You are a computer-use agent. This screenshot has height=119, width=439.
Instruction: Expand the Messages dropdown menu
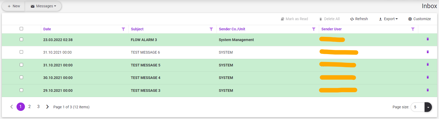[44, 6]
